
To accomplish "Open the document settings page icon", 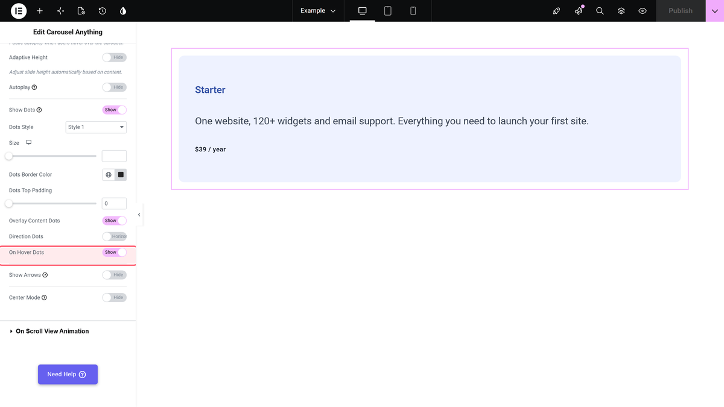I will point(81,11).
